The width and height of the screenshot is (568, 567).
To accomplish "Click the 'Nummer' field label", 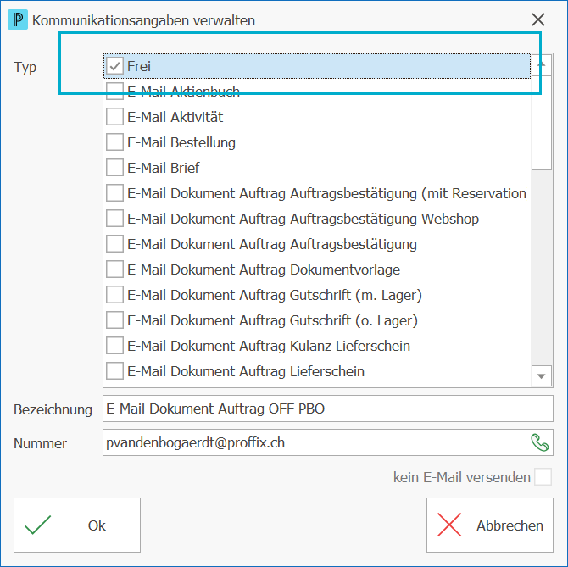I will [x=40, y=443].
